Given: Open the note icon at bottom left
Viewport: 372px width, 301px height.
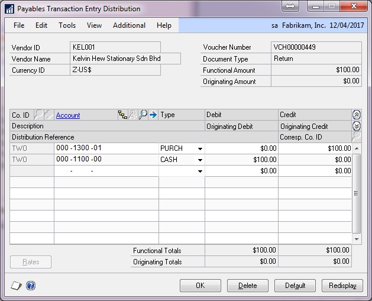Looking at the screenshot, I should (16, 286).
